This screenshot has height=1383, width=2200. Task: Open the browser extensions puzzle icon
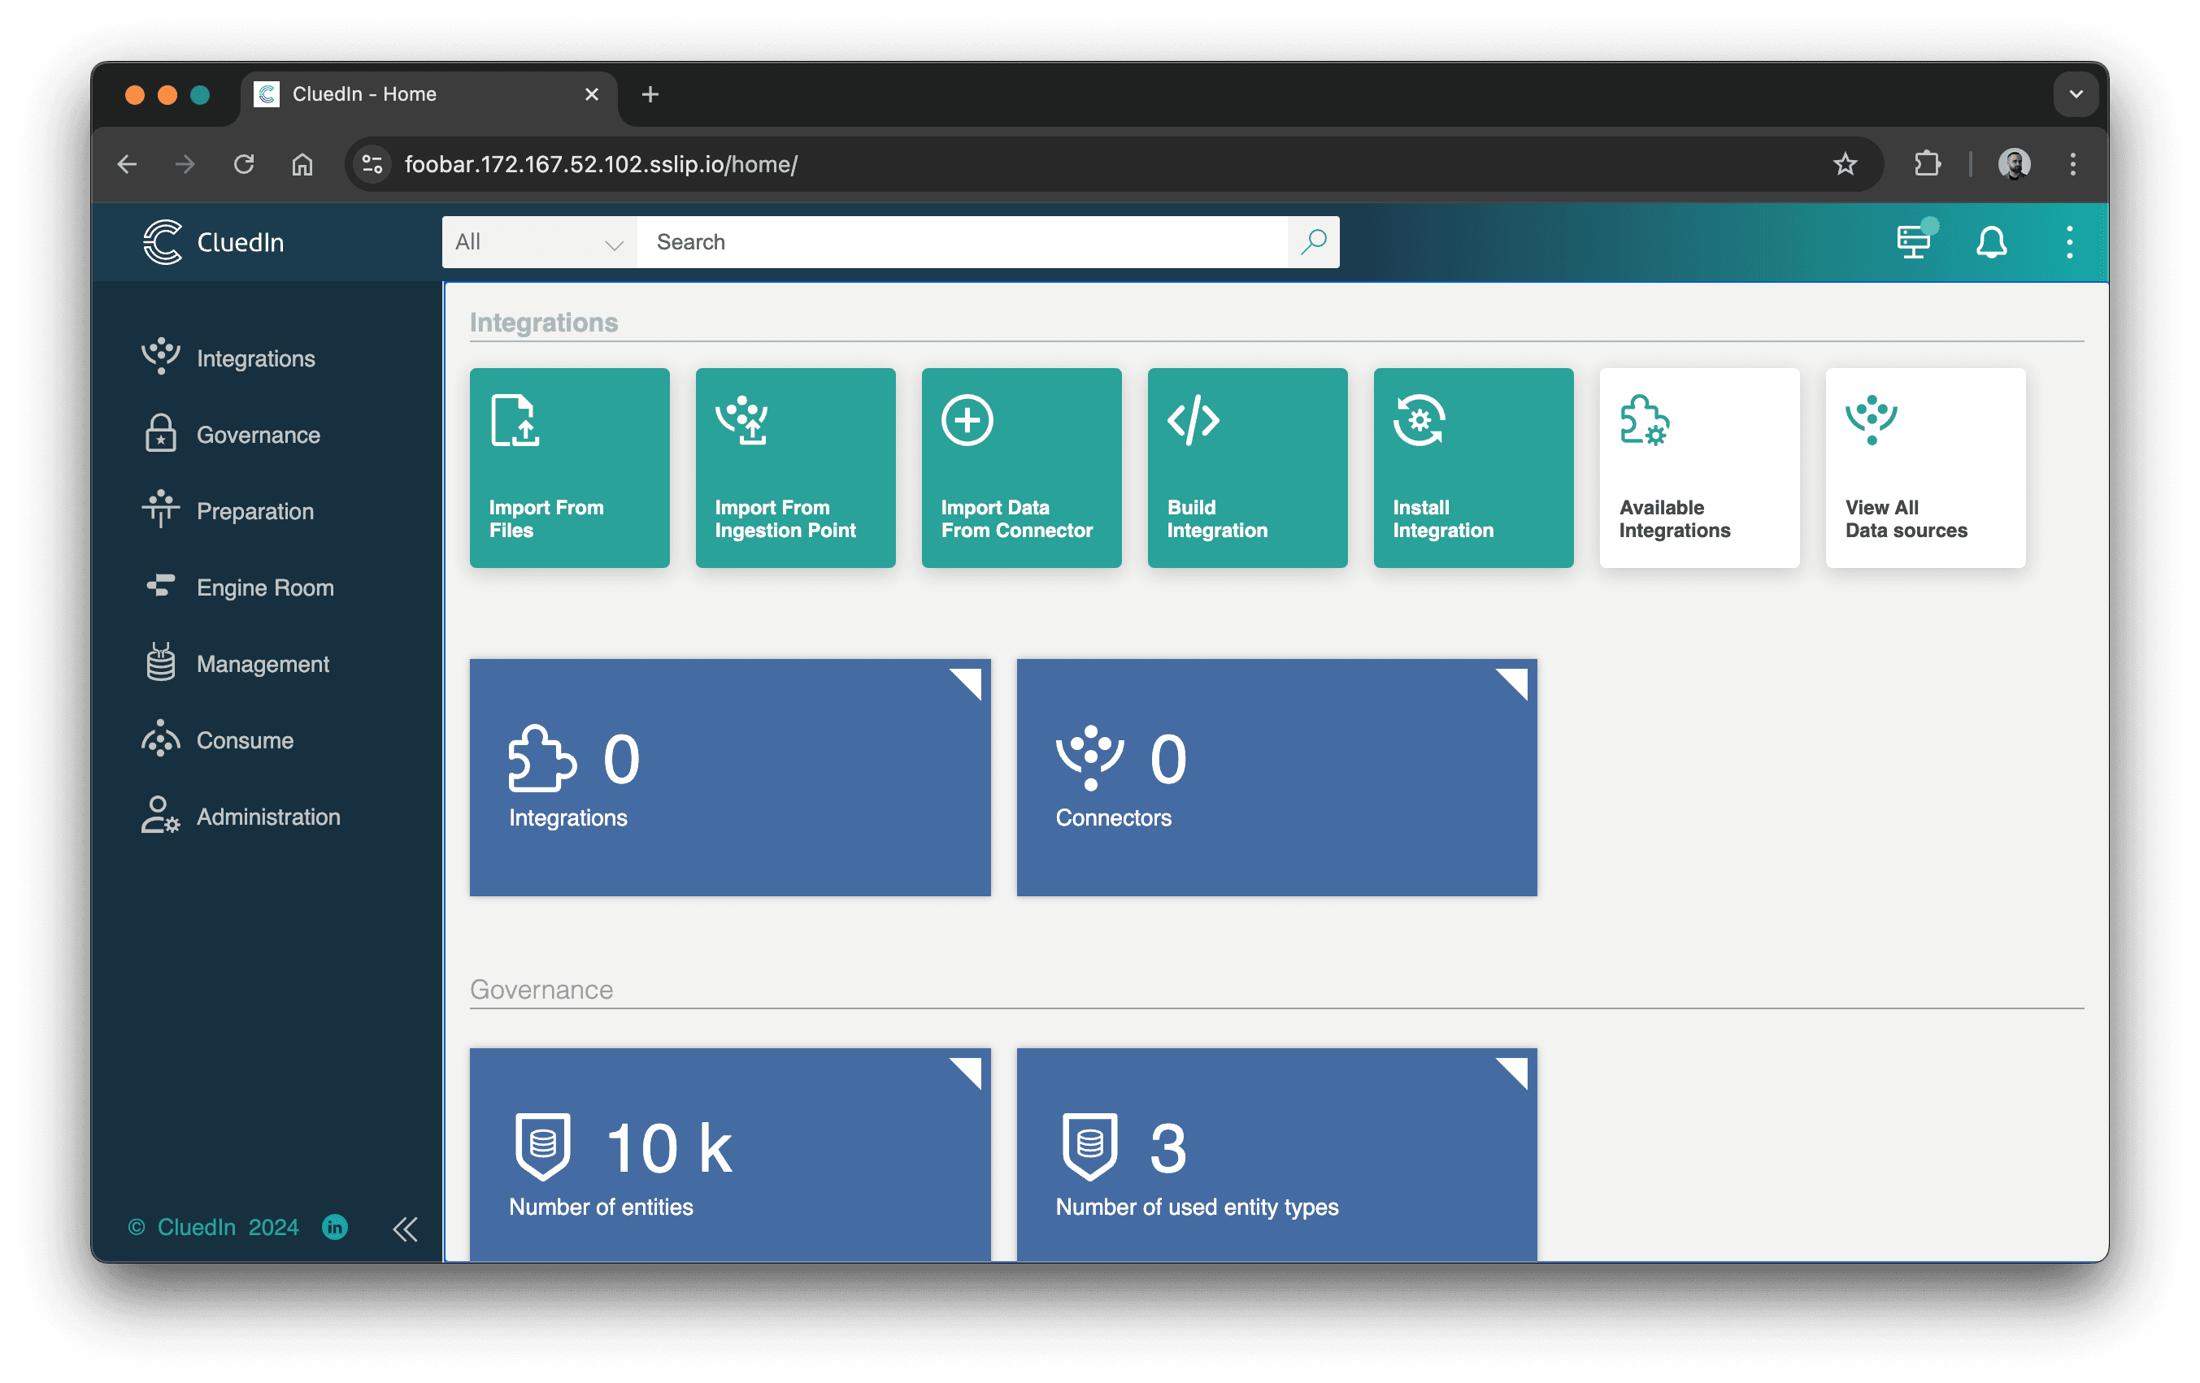click(1927, 164)
